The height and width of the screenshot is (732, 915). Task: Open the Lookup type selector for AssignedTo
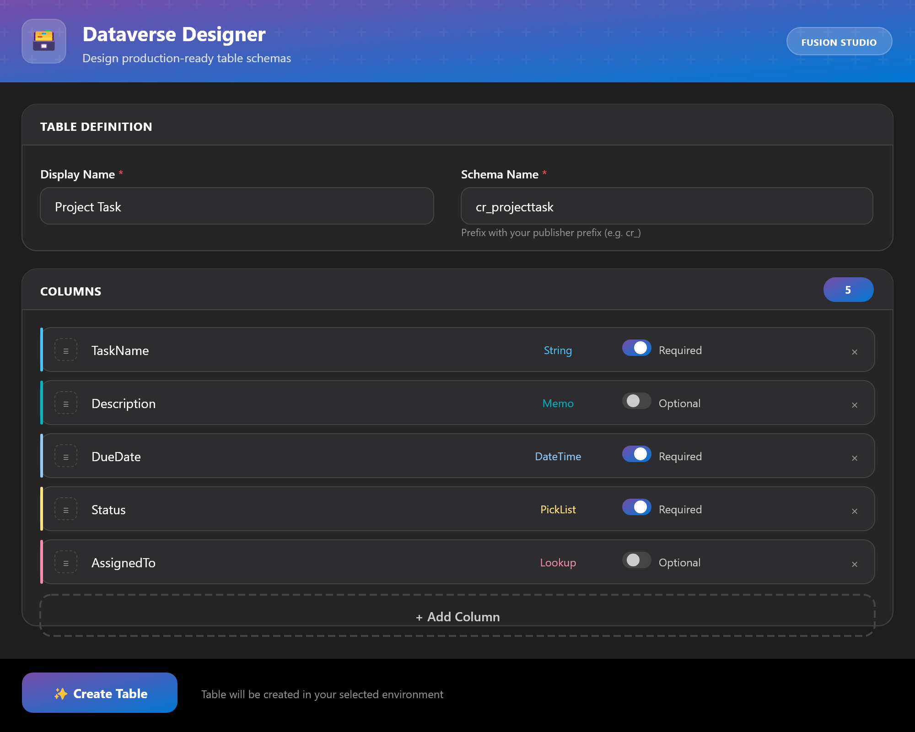pos(558,563)
